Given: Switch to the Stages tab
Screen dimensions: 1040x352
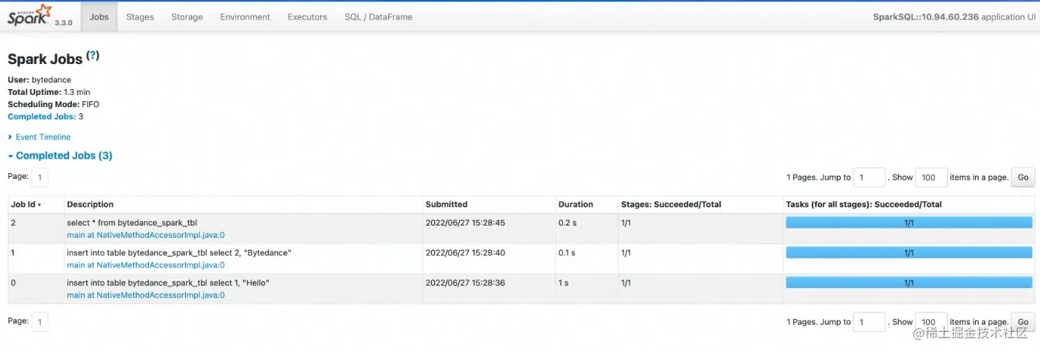Looking at the screenshot, I should [140, 17].
